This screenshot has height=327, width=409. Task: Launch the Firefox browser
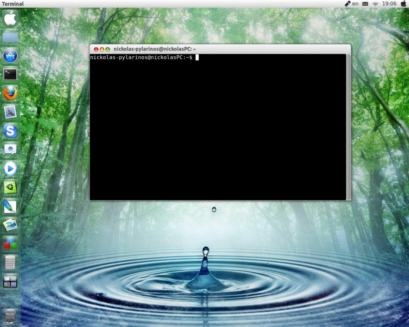(10, 93)
